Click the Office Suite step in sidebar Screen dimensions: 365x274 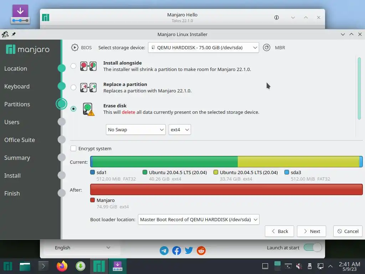click(20, 140)
